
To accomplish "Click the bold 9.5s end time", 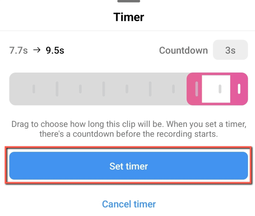I will click(55, 51).
